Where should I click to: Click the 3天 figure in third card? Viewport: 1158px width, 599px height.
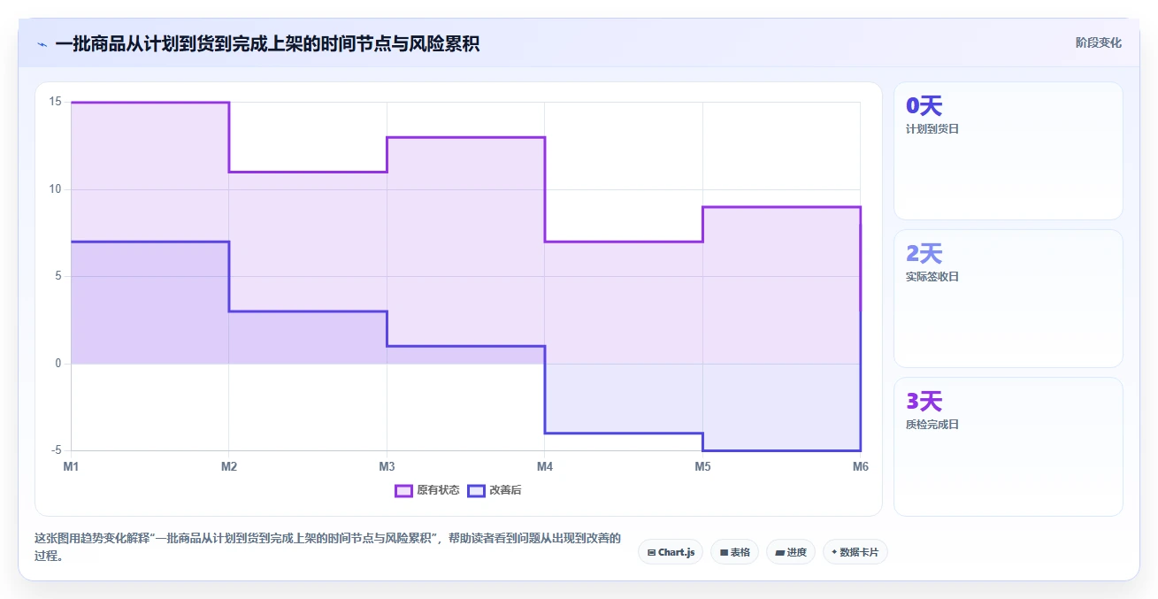click(x=924, y=402)
